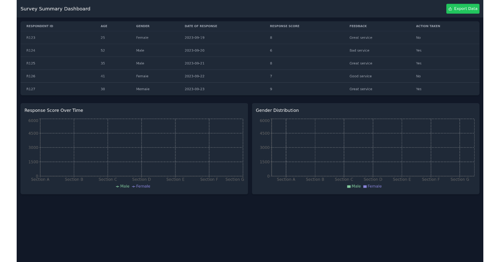Toggle the green Male line legend marker
Screen dimensions: 500x262
coord(117,186)
